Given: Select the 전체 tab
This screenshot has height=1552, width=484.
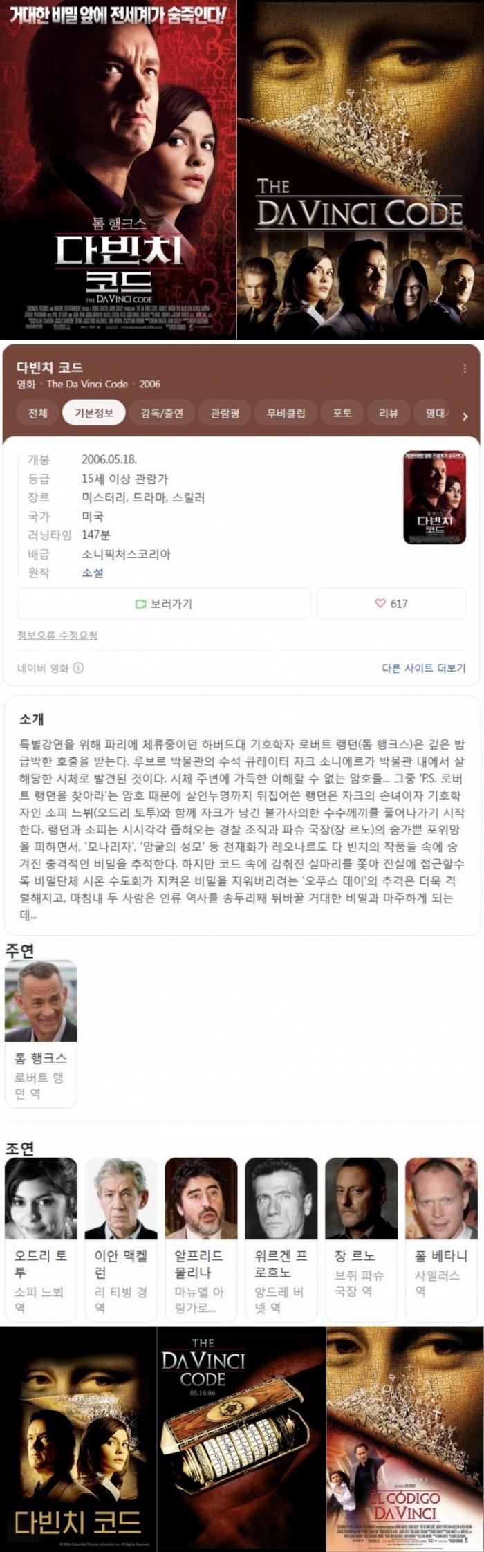Looking at the screenshot, I should (x=38, y=414).
